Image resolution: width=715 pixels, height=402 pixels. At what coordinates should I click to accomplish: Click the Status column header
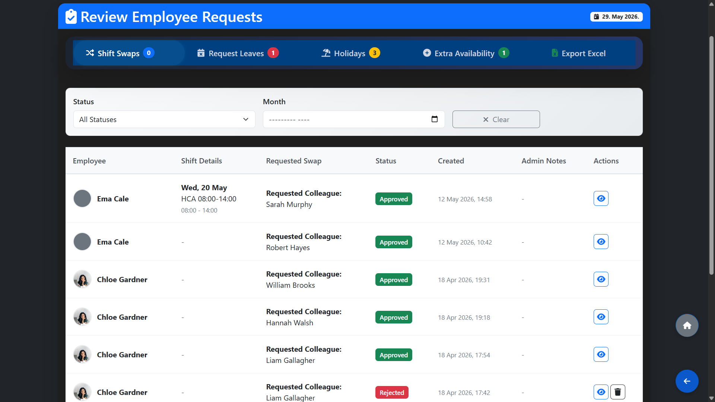pos(386,161)
